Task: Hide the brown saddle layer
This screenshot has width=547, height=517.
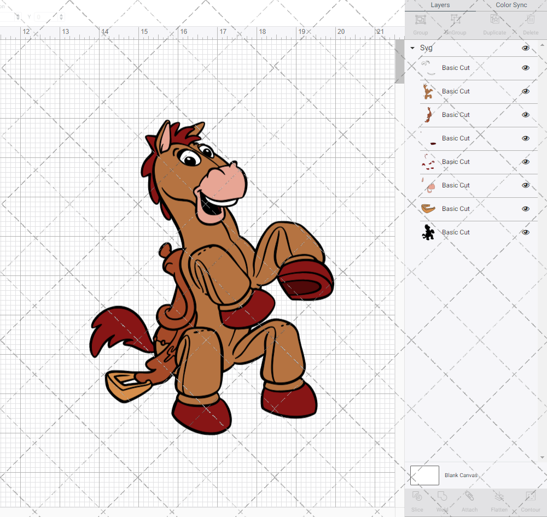Action: click(x=525, y=115)
